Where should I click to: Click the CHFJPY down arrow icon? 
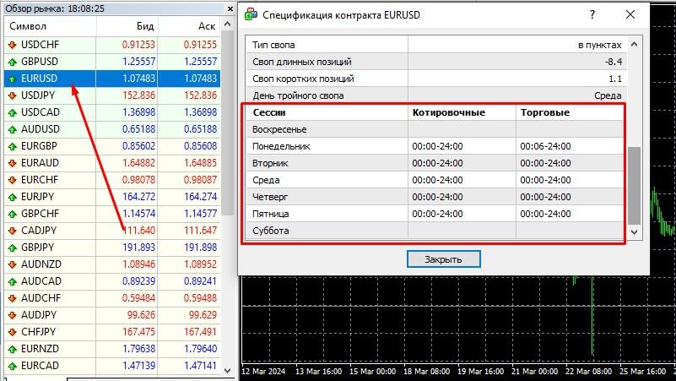tap(12, 332)
